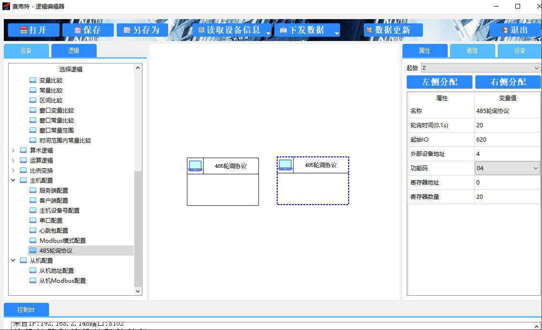Click the 轮询时间 value field
542x330 pixels.
coord(507,125)
